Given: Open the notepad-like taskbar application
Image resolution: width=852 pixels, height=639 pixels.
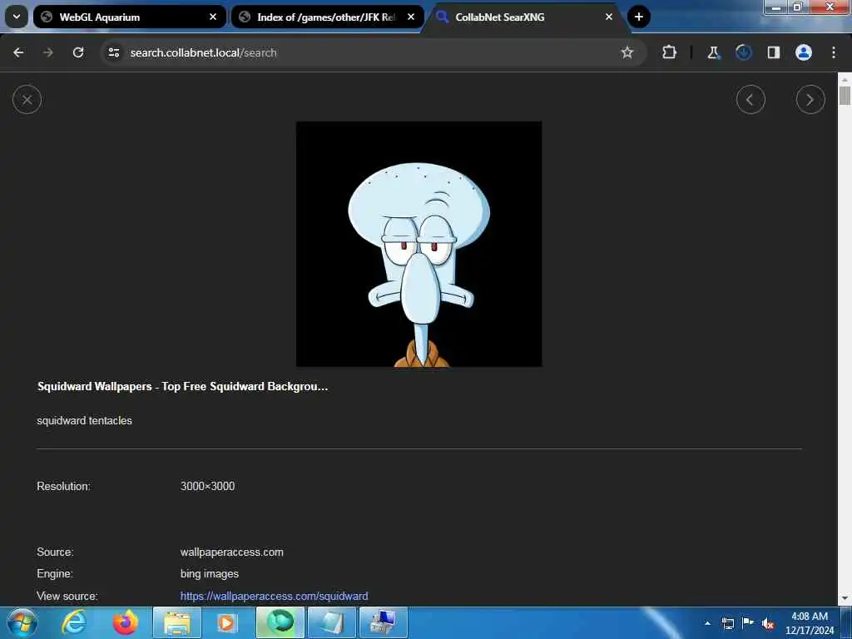Looking at the screenshot, I should pos(332,622).
